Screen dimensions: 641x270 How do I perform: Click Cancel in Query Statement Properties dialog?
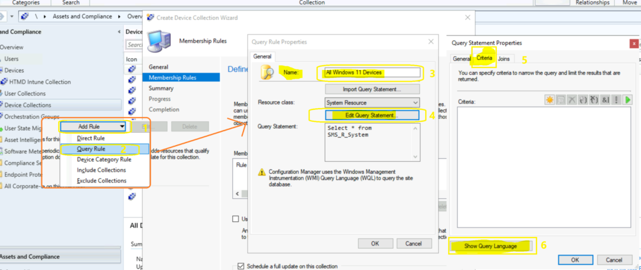[614, 260]
